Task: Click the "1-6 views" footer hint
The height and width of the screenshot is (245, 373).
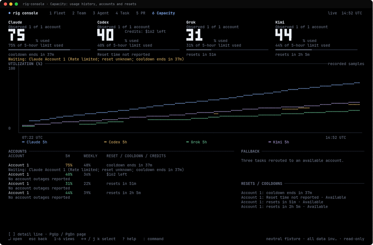Action: 64,239
